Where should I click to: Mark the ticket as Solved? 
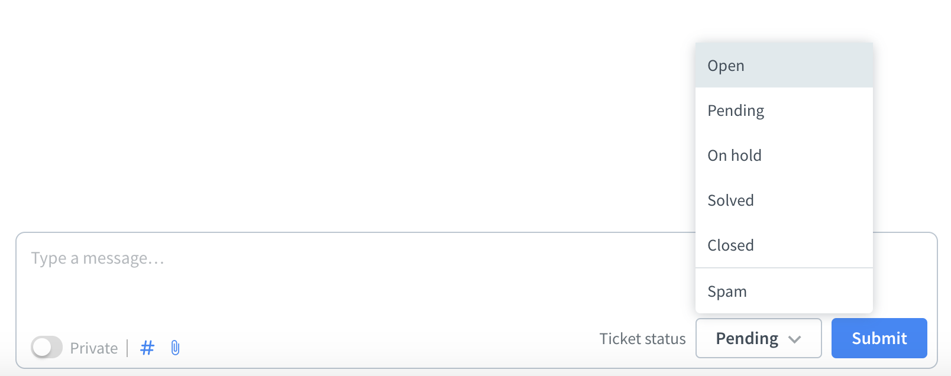tap(784, 200)
